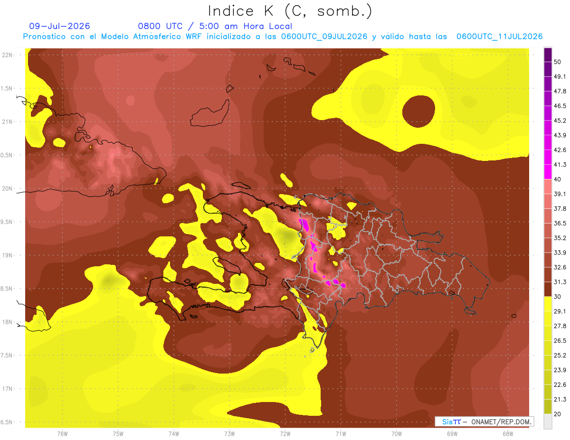Click the legend value '22.6'
Viewport: 570px width, 440px height.
(560, 384)
